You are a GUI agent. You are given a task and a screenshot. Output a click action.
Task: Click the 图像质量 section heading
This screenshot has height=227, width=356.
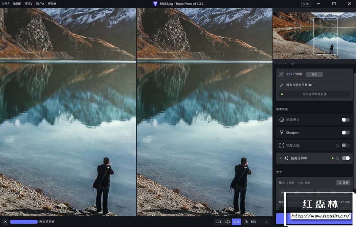click(x=282, y=109)
